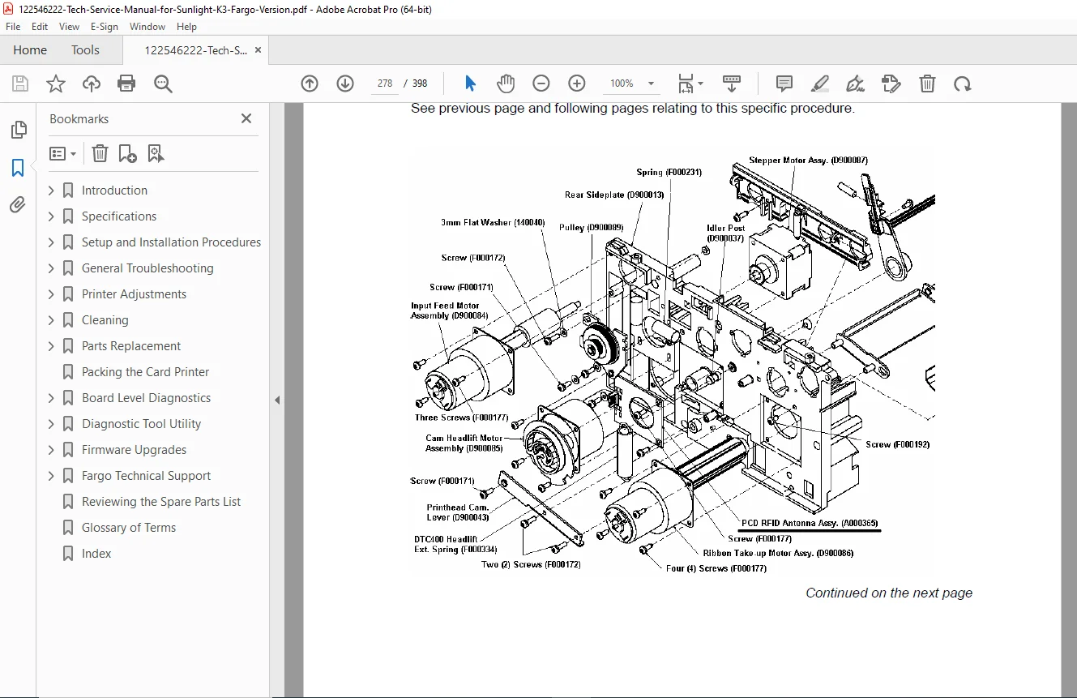1077x698 pixels.
Task: Print the document with the printer icon
Action: point(126,84)
